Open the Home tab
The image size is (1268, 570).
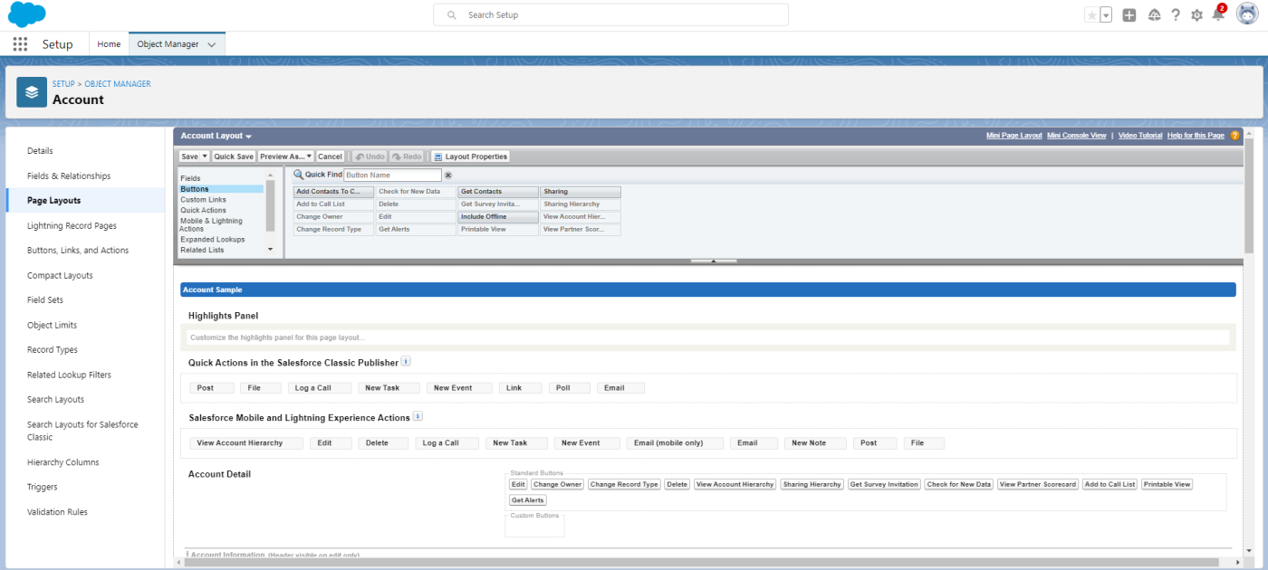click(109, 43)
